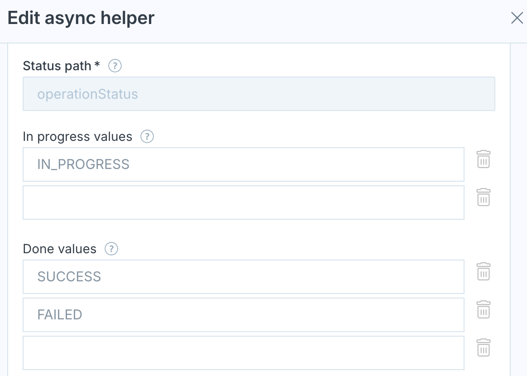Click the Done values label
527x376 pixels.
tap(60, 249)
